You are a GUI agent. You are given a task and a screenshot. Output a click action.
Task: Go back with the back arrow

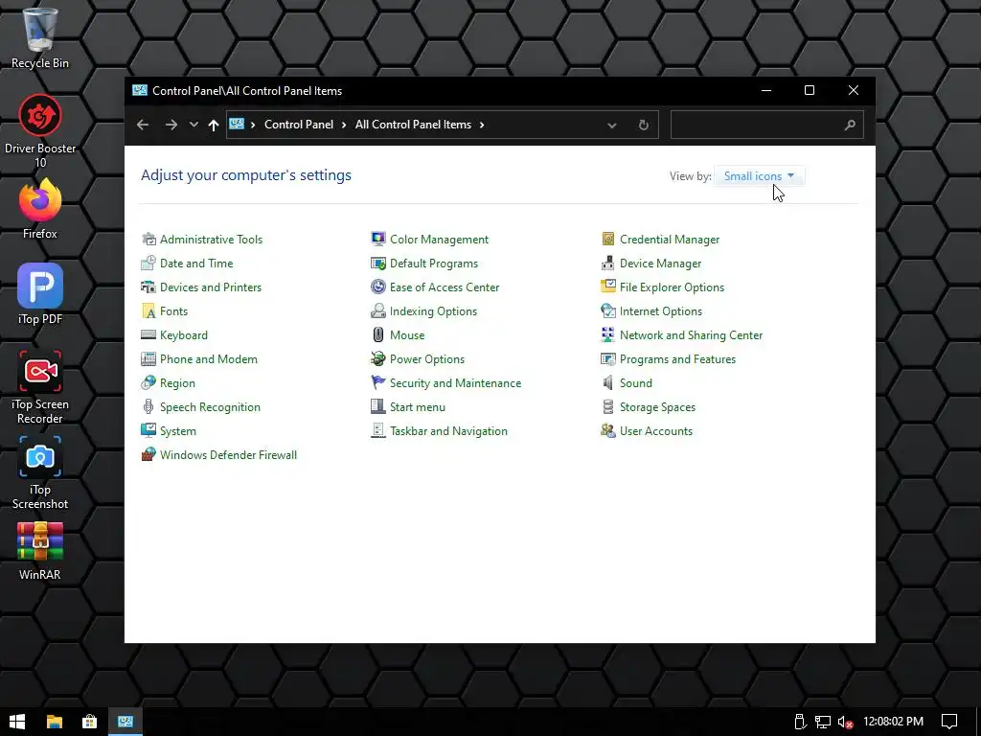tap(143, 125)
